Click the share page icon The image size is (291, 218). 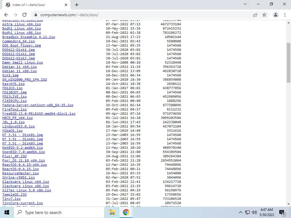tap(255, 15)
